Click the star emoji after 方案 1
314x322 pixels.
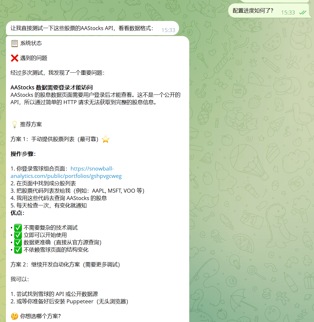(x=105, y=139)
